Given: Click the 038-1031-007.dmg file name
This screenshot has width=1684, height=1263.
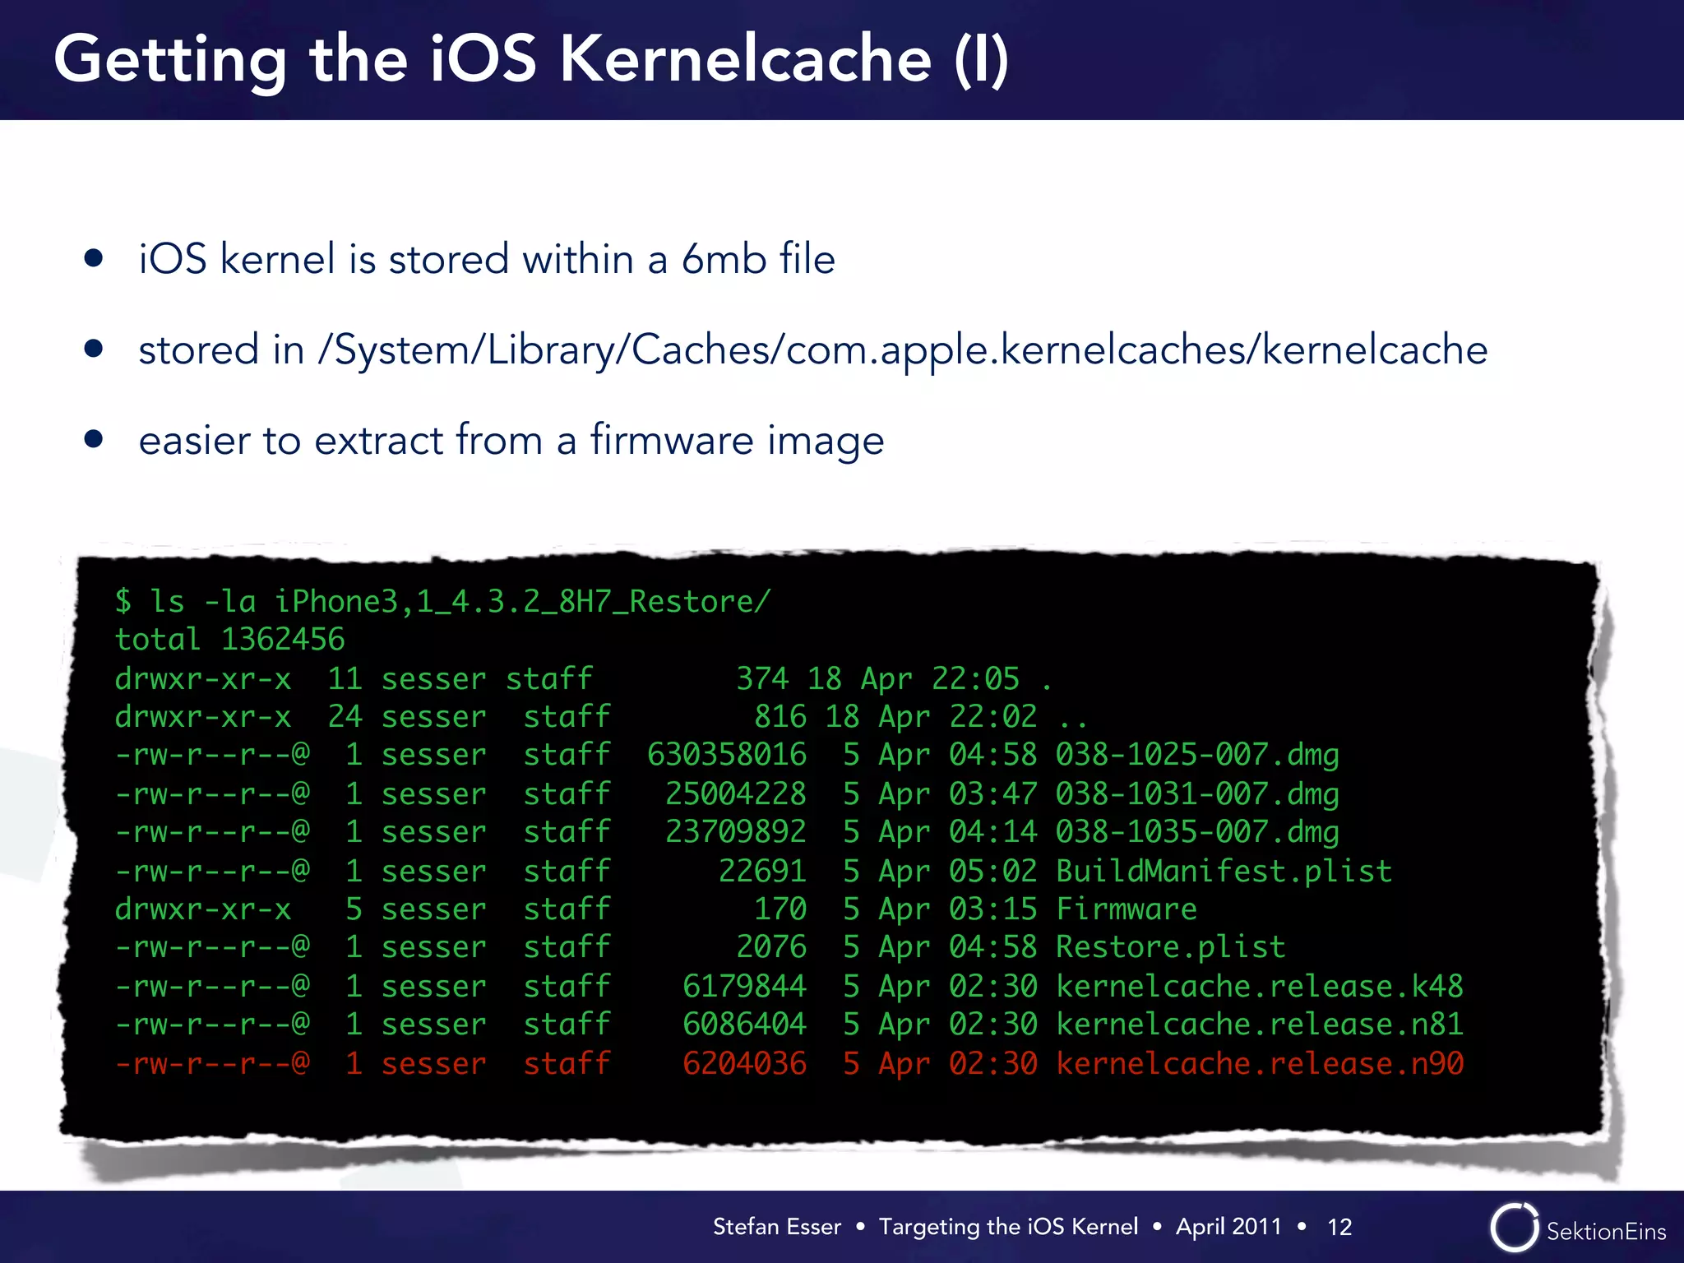Looking at the screenshot, I should pyautogui.click(x=1197, y=793).
